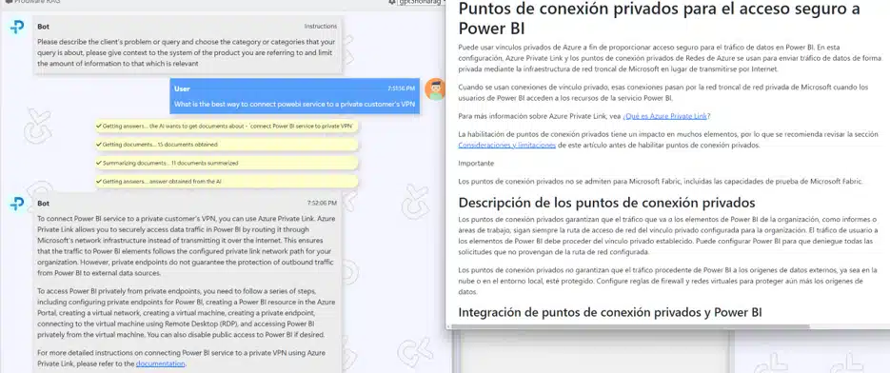Click 'Getting answers... answer obtained from the AI'

click(x=227, y=182)
